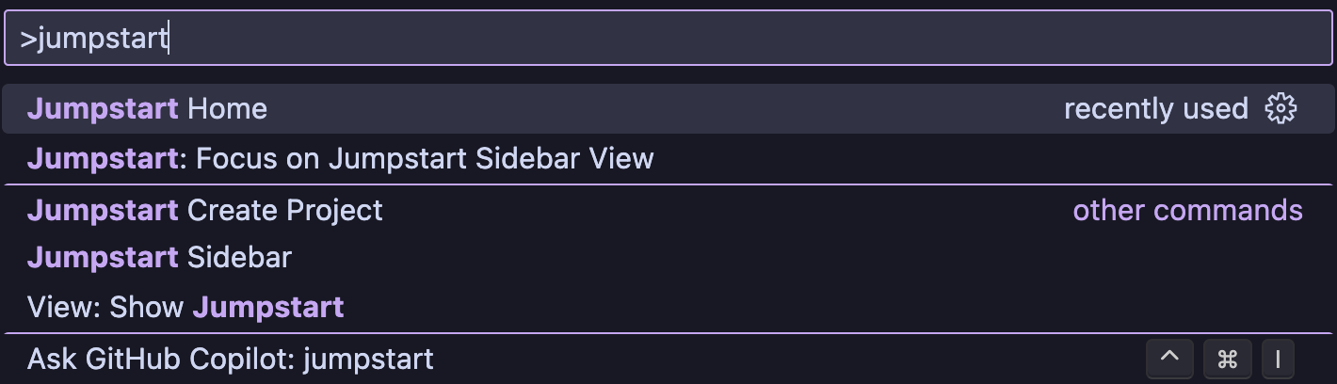Click the typed "jumpstart" text in input

(x=102, y=39)
